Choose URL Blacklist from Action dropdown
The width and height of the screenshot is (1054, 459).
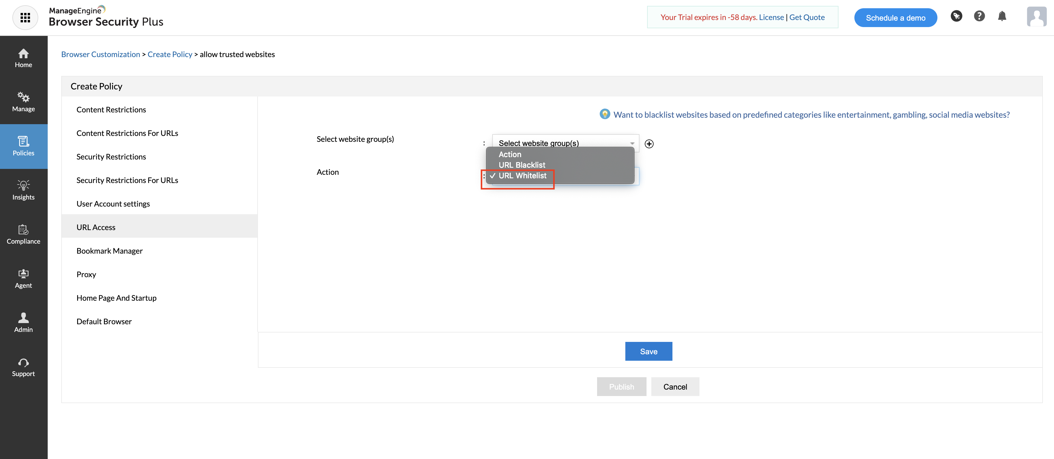pos(522,165)
